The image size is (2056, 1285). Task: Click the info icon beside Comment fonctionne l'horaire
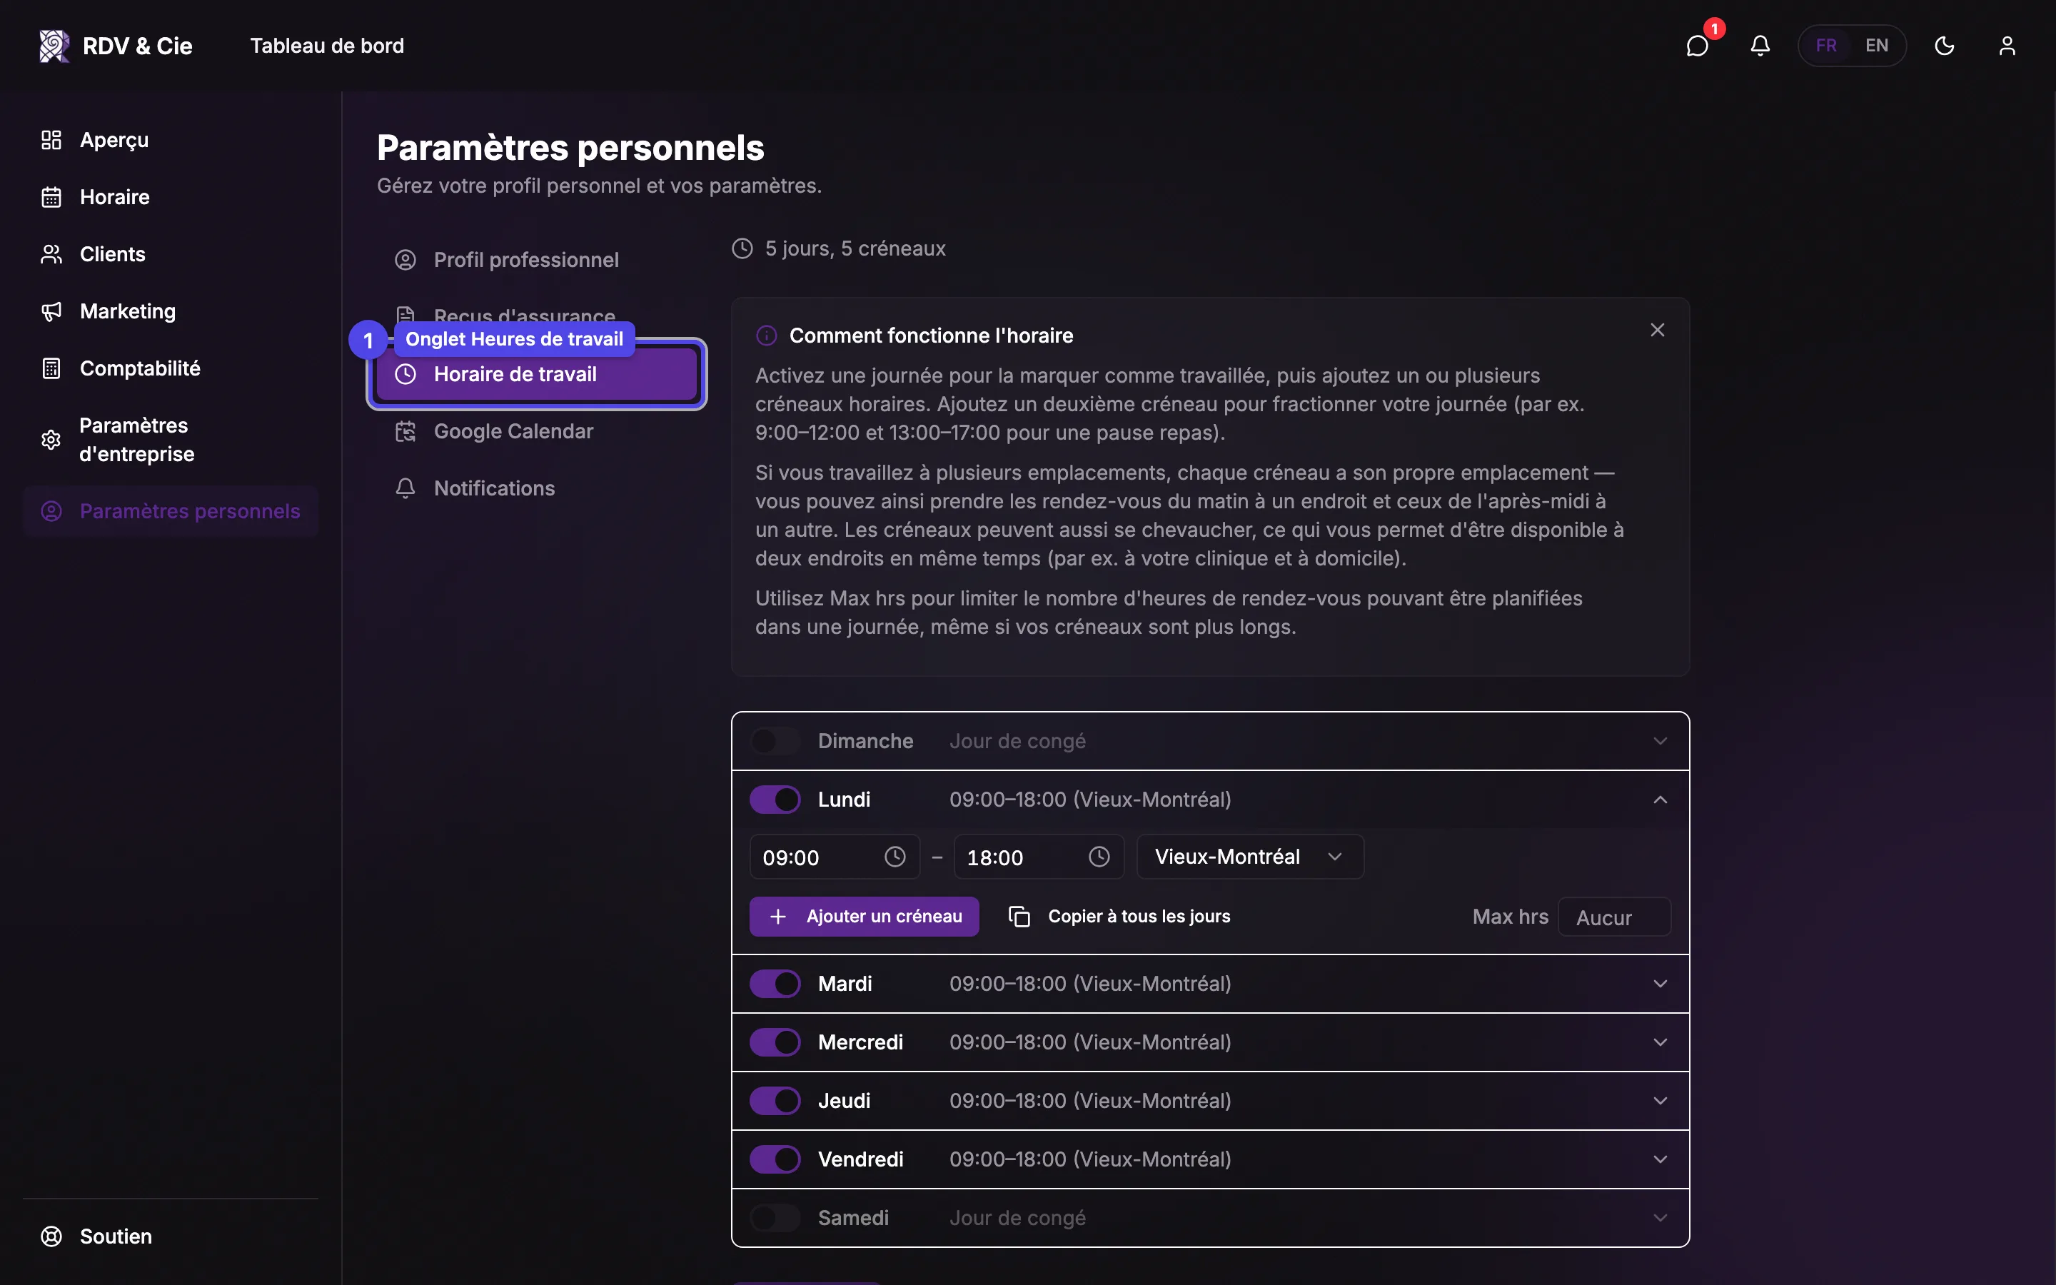coord(766,336)
